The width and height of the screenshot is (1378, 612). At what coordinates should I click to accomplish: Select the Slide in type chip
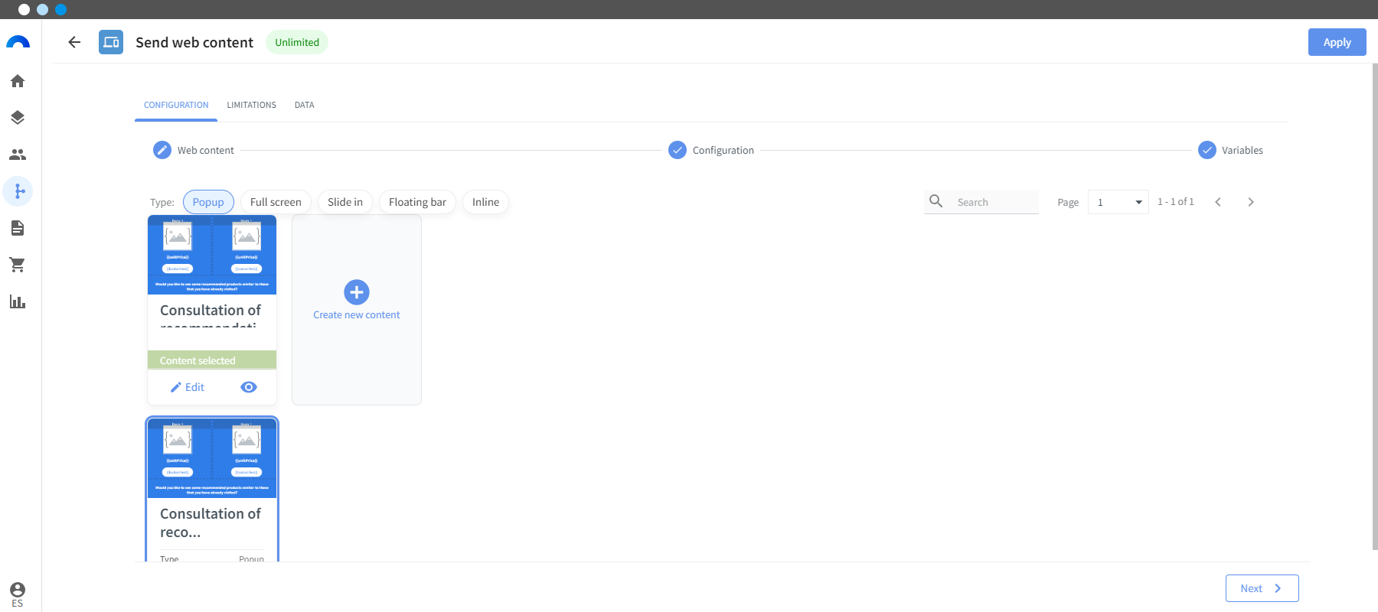(x=345, y=202)
